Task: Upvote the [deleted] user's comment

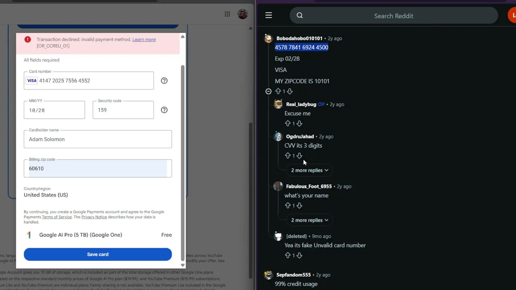Action: click(x=288, y=255)
